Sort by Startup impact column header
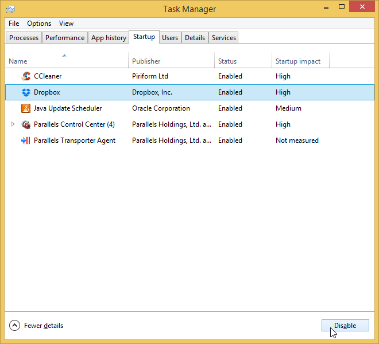 coord(298,61)
